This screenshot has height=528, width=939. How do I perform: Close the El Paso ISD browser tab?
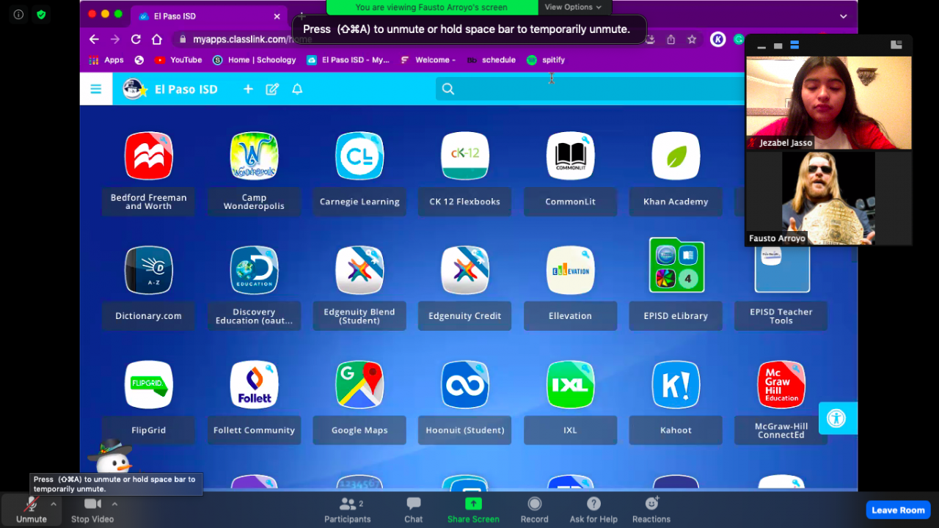(x=277, y=16)
